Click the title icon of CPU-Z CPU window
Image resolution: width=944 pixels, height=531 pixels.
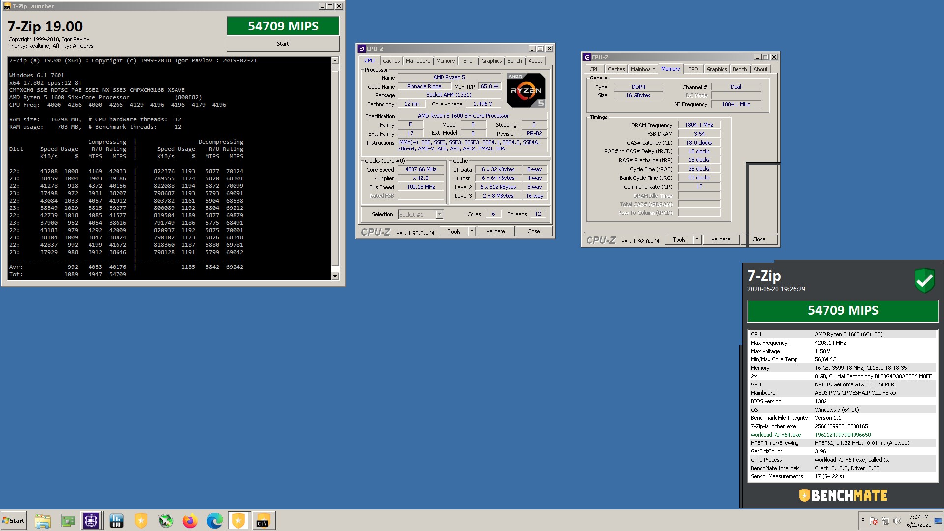click(x=362, y=49)
